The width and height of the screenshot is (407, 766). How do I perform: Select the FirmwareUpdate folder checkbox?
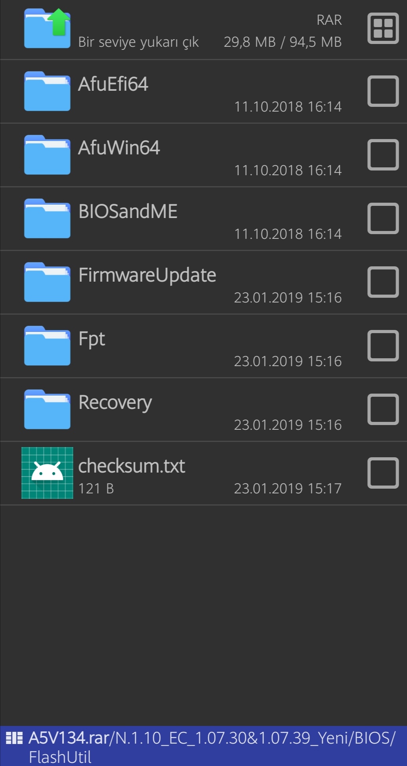coord(383,282)
